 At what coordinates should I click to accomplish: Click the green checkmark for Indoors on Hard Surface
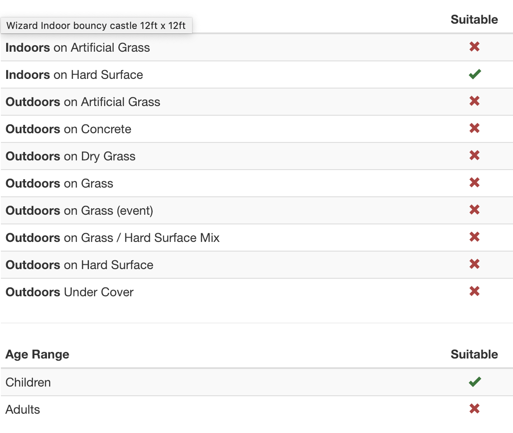[474, 75]
